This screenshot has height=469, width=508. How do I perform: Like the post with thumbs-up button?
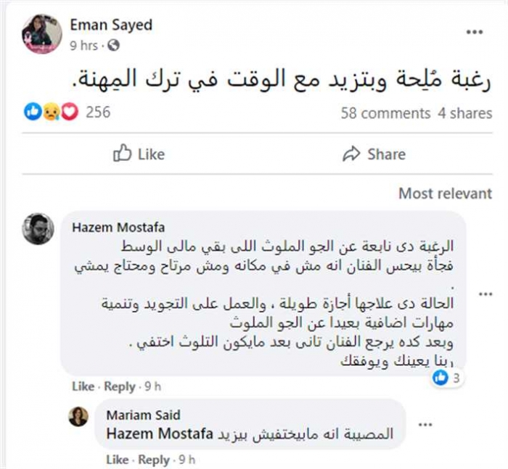coord(139,154)
